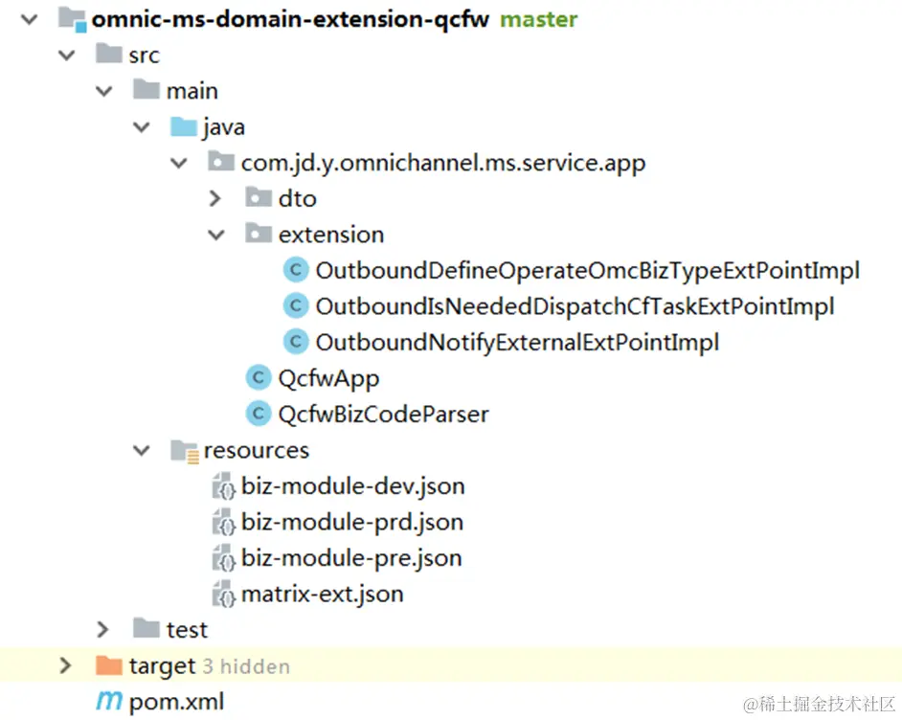The height and width of the screenshot is (720, 902).
Task: Select the target folder name
Action: click(x=162, y=666)
